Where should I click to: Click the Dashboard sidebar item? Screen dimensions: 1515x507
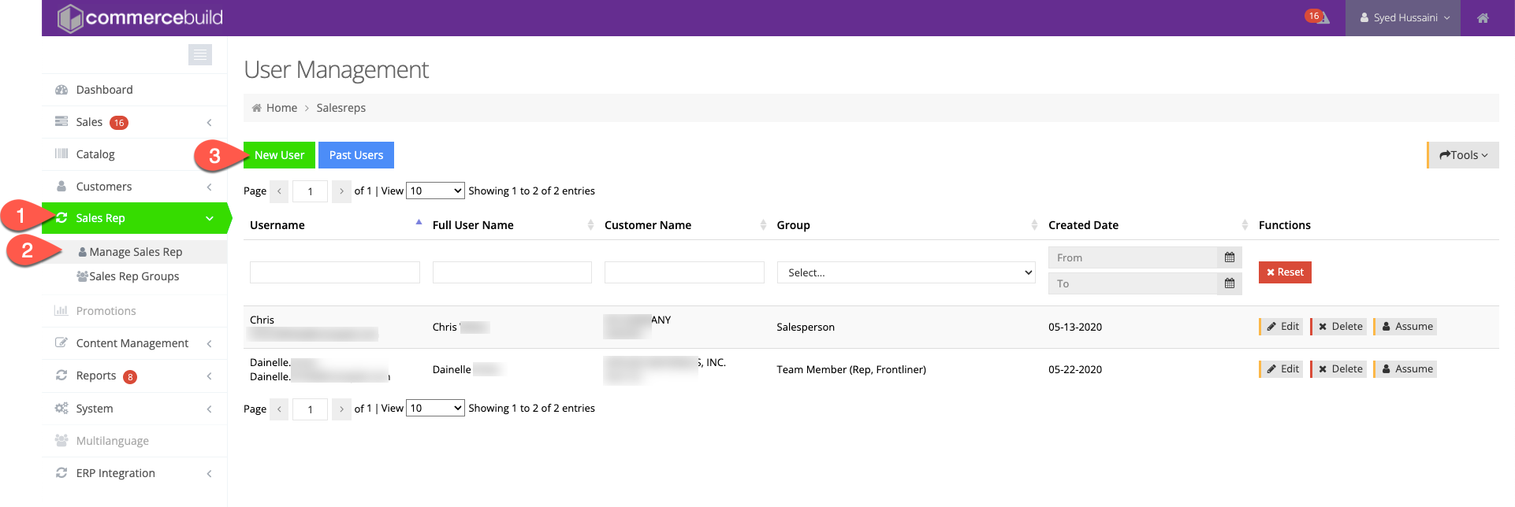pos(104,90)
